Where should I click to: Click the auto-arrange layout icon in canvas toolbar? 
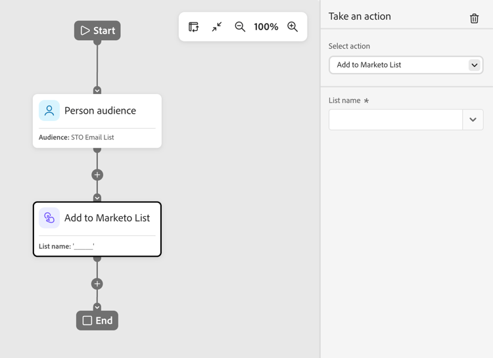click(x=194, y=27)
